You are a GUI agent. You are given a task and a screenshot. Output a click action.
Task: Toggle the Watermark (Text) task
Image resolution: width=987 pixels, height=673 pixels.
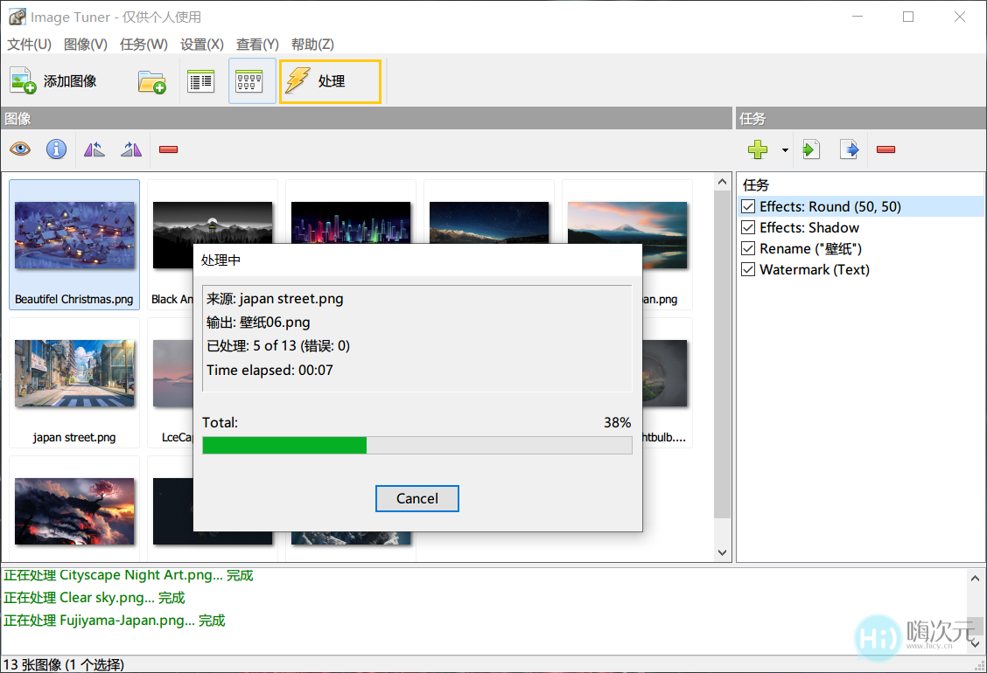(x=748, y=269)
